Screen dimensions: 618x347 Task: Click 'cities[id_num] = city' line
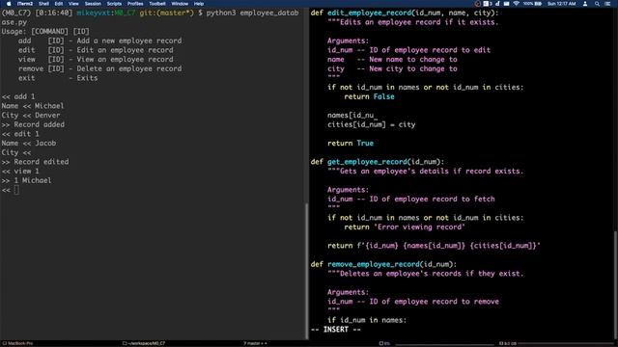tap(371, 124)
